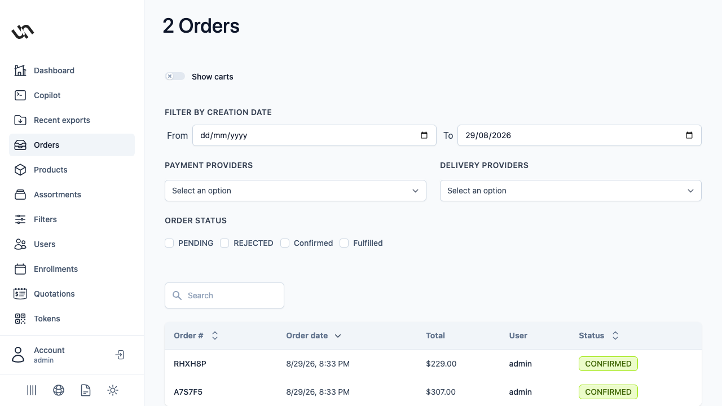Open the document icon in bottom bar
This screenshot has width=722, height=406.
click(86, 390)
